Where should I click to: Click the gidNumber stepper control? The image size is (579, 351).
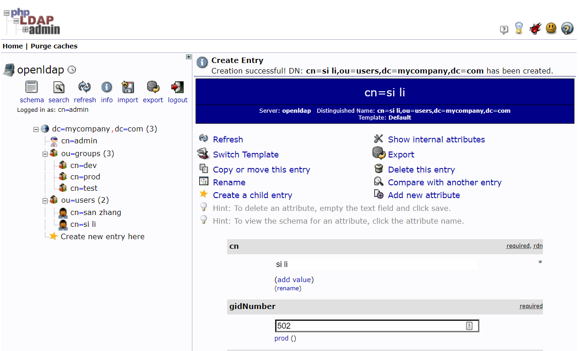click(468, 325)
